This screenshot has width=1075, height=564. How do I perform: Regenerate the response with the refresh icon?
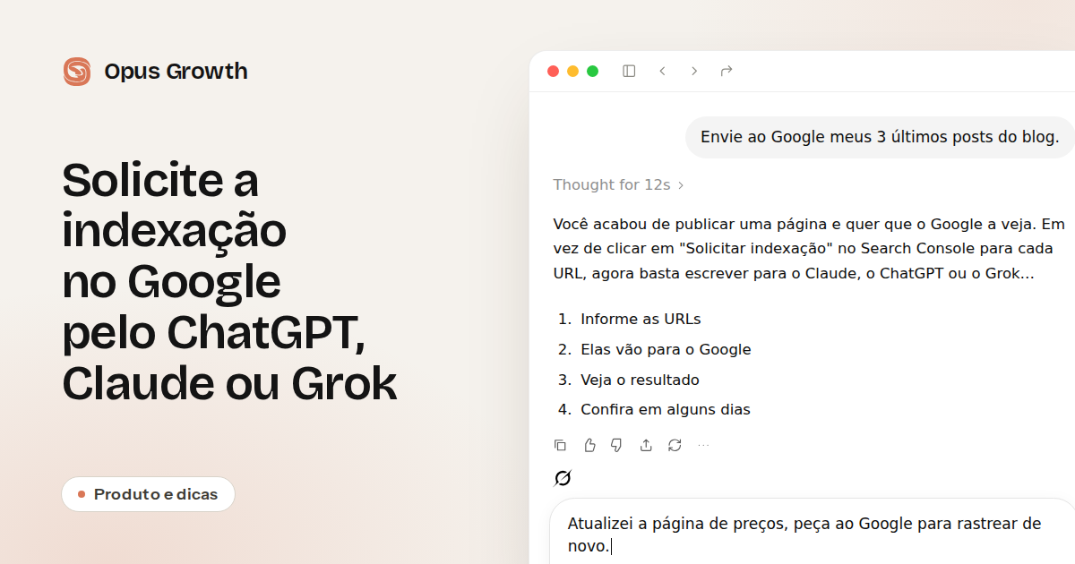[675, 445]
